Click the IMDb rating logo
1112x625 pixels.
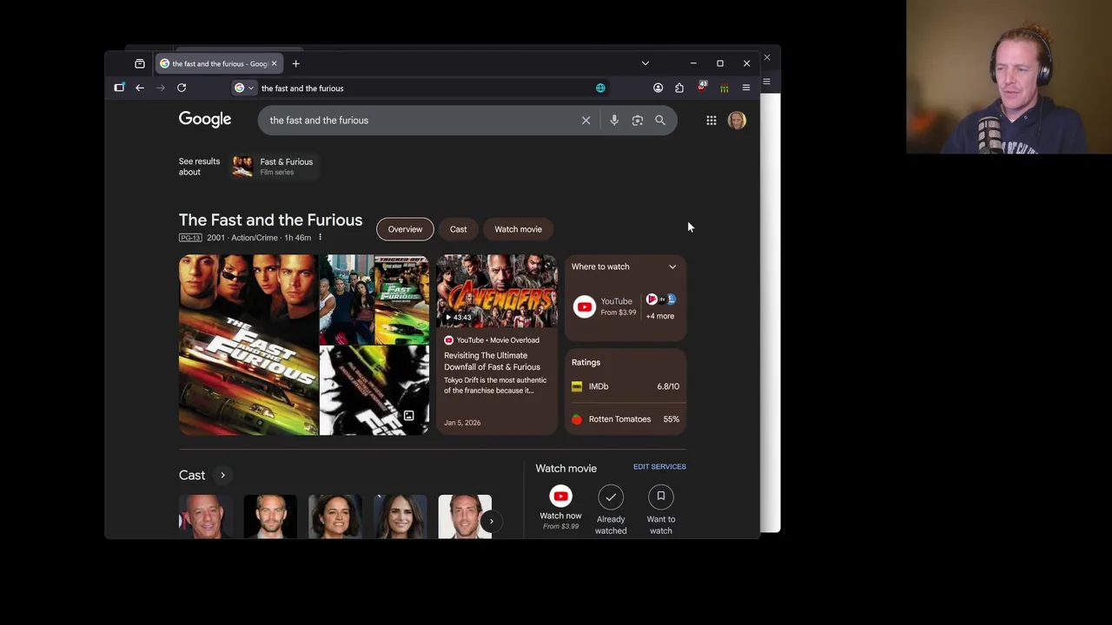(x=577, y=386)
